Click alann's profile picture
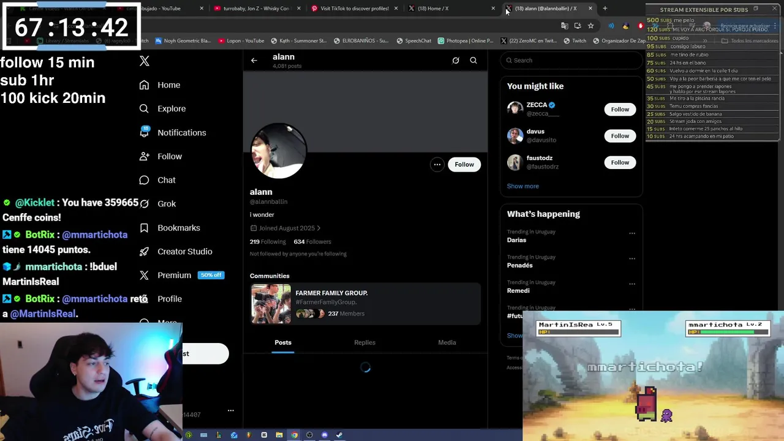 click(x=279, y=151)
